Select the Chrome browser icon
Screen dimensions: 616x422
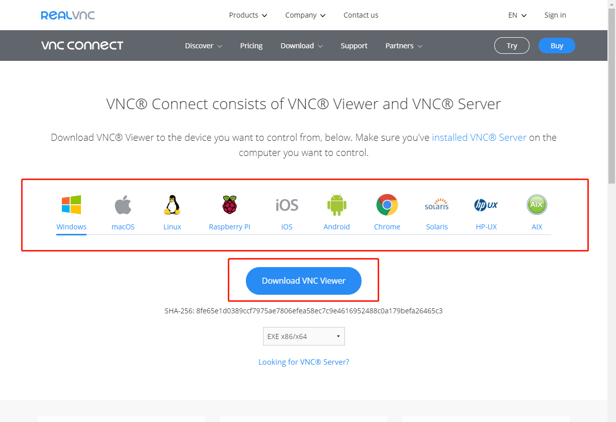(x=387, y=204)
